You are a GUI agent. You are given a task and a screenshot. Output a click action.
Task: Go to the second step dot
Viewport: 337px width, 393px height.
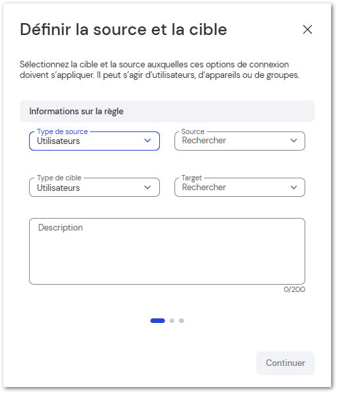click(172, 320)
